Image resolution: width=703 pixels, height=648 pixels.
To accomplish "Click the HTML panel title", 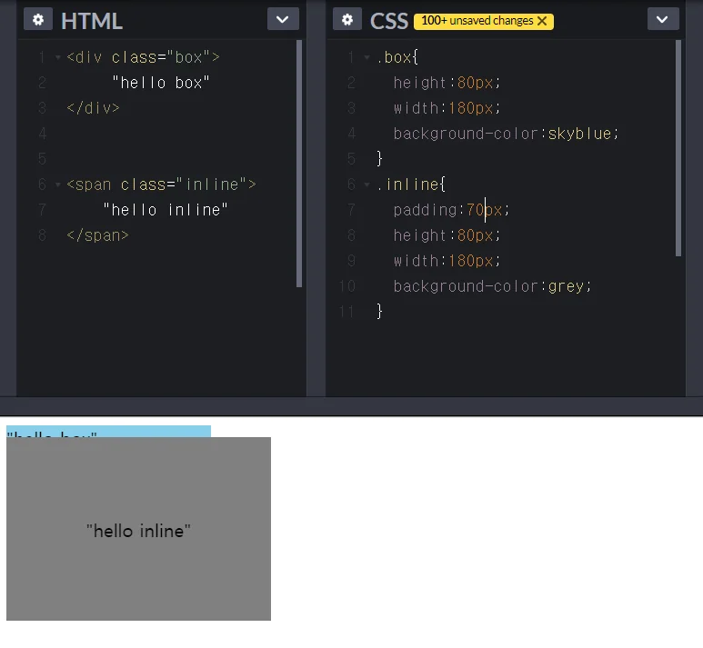I will (91, 20).
